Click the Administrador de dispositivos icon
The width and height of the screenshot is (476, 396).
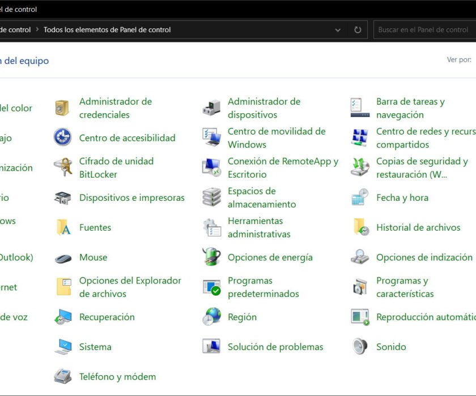tap(211, 108)
